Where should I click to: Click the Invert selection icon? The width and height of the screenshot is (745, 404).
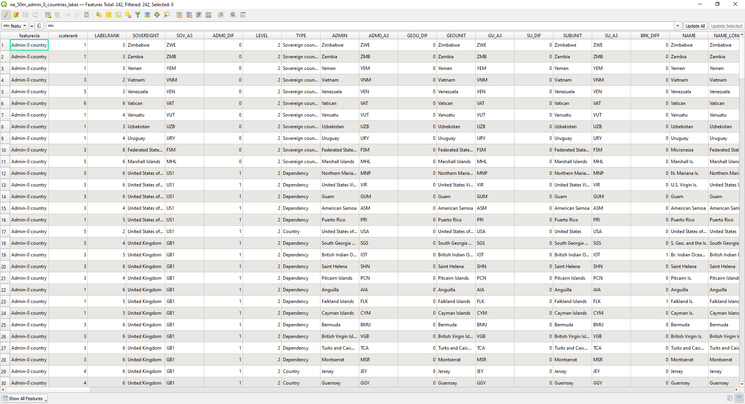coord(118,15)
